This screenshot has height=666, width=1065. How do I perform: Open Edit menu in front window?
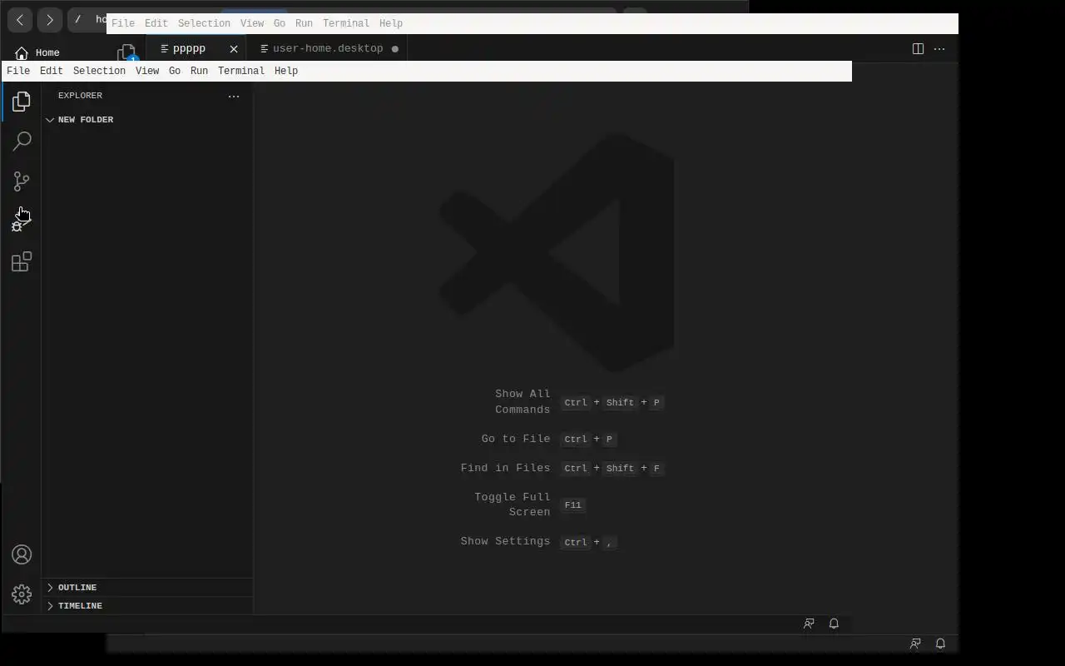[52, 71]
